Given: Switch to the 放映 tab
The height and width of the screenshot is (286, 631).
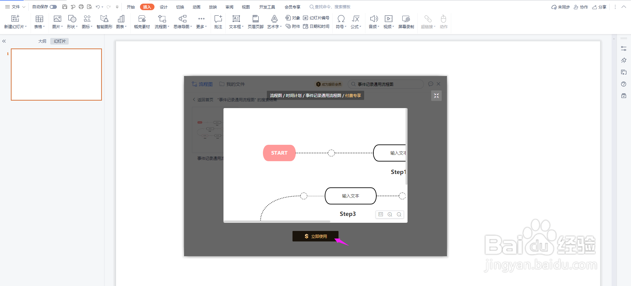Looking at the screenshot, I should click(213, 7).
